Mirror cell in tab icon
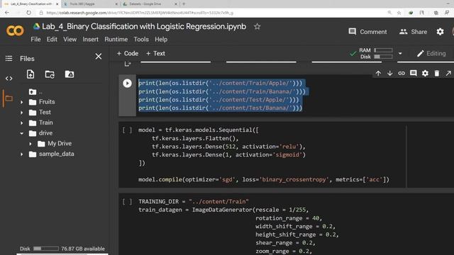This screenshot has height=255, width=454. [x=448, y=74]
